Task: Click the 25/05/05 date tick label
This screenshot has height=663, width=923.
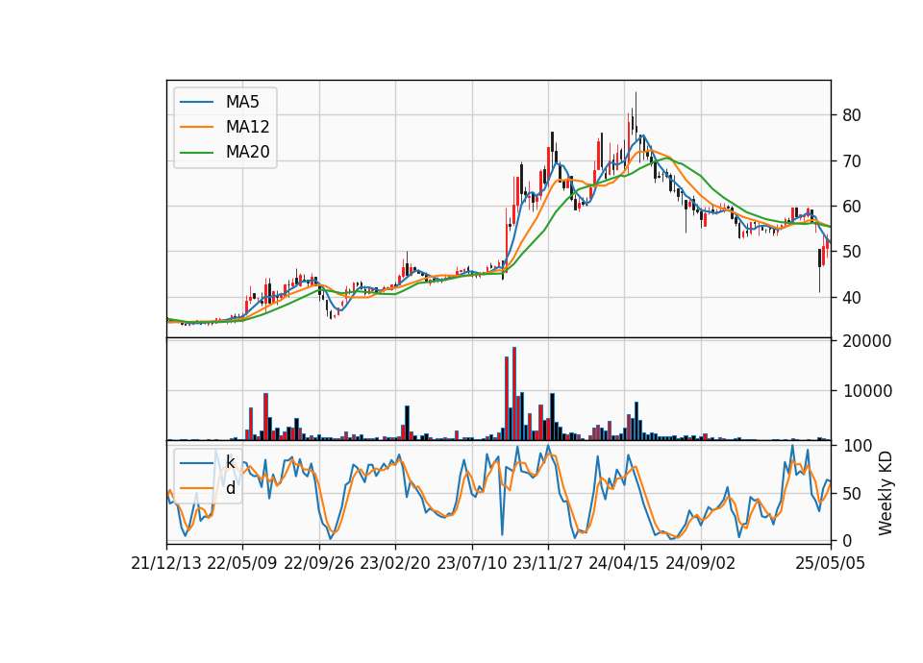Action: [x=831, y=564]
